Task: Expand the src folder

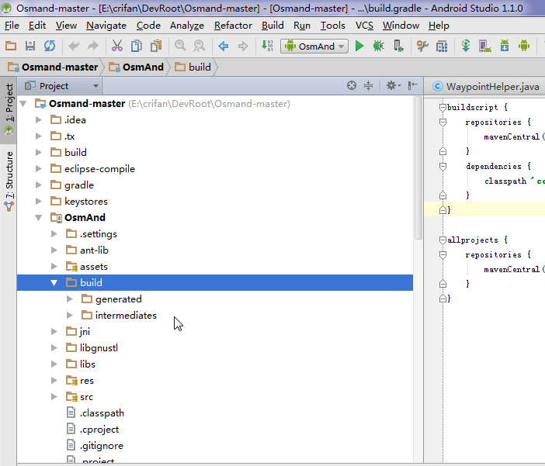Action: tap(54, 396)
